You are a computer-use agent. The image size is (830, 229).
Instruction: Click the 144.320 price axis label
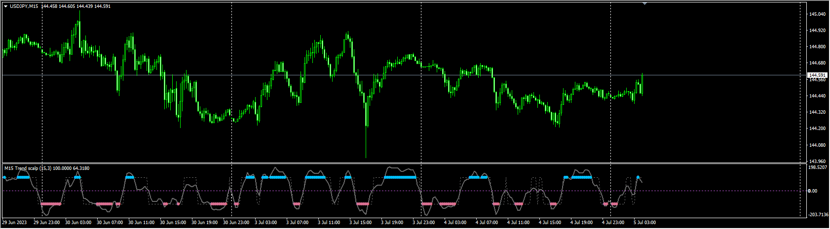[x=818, y=112]
